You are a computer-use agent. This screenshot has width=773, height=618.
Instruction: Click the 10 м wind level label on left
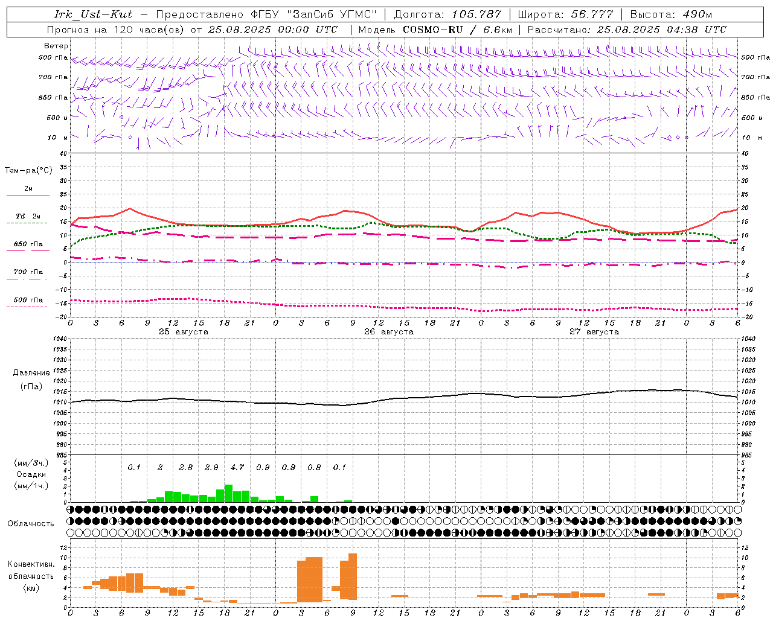pos(58,138)
